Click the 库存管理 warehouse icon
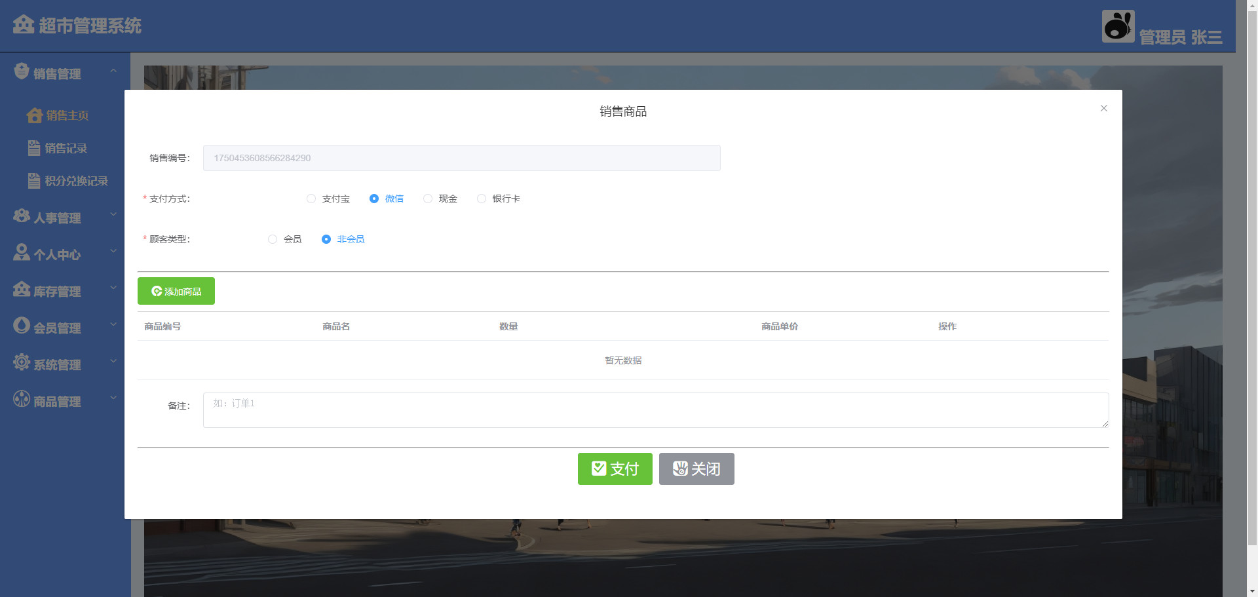The height and width of the screenshot is (597, 1258). (x=22, y=290)
